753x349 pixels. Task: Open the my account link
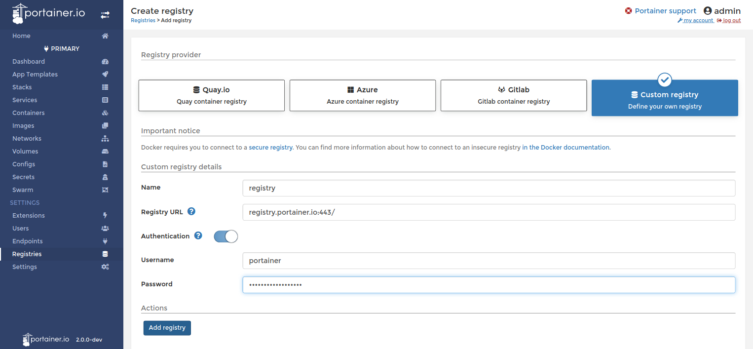pos(696,21)
